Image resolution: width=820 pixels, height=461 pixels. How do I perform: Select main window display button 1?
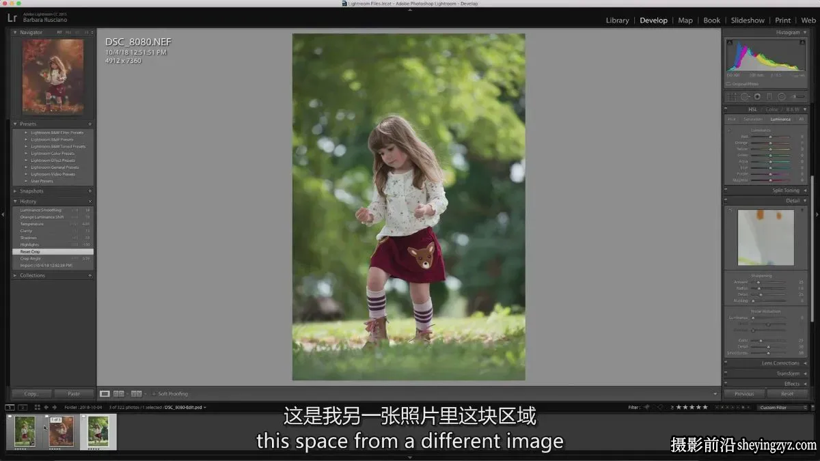[x=10, y=407]
